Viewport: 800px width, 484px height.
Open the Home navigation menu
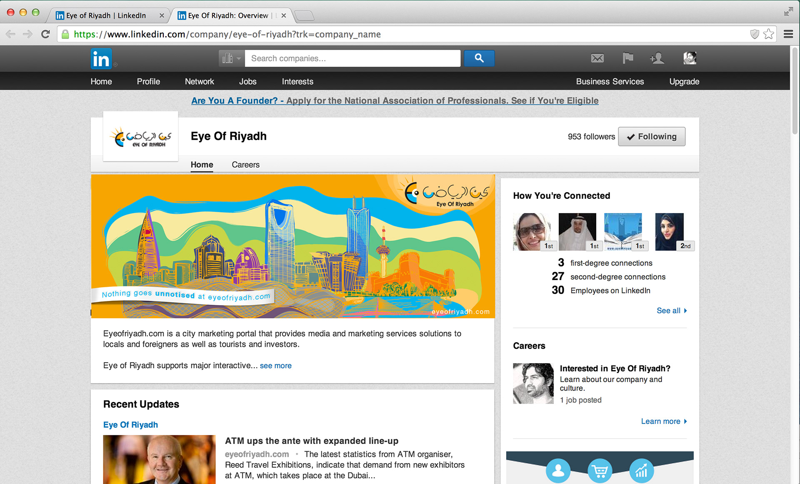point(101,82)
